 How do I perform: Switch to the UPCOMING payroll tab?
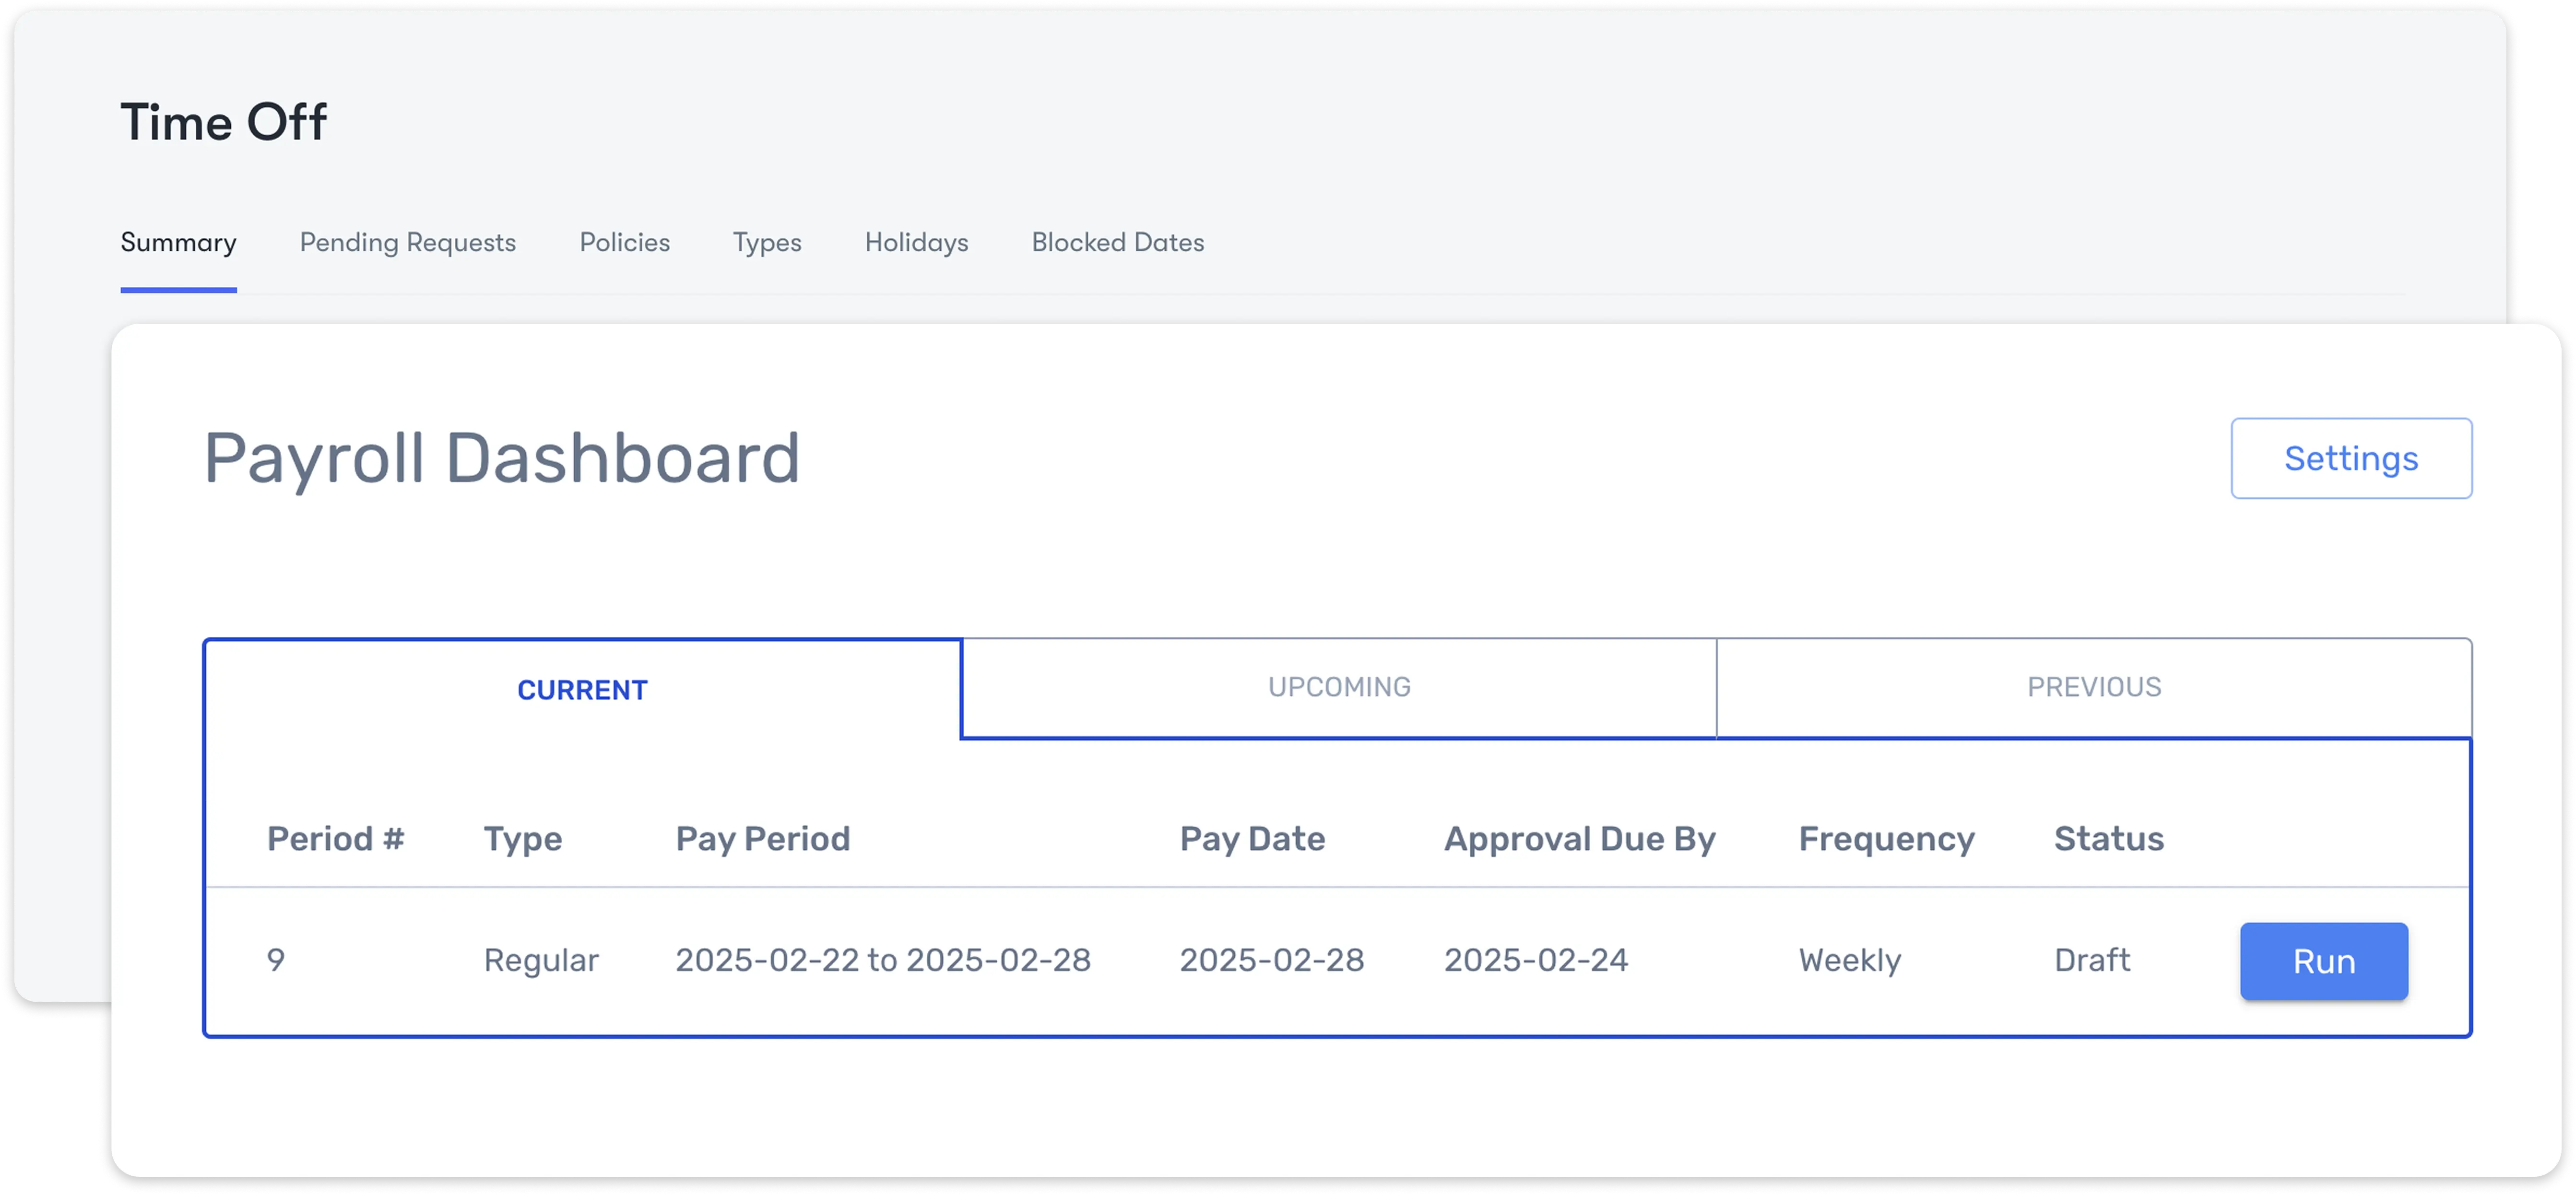click(x=1339, y=687)
